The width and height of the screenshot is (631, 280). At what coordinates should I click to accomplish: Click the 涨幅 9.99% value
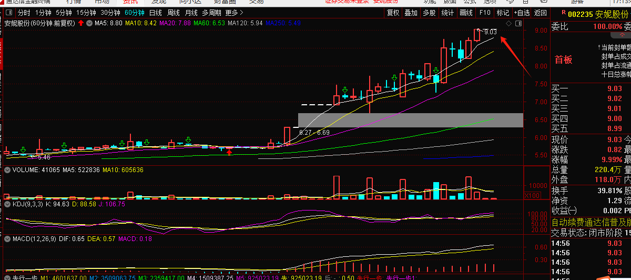point(611,160)
